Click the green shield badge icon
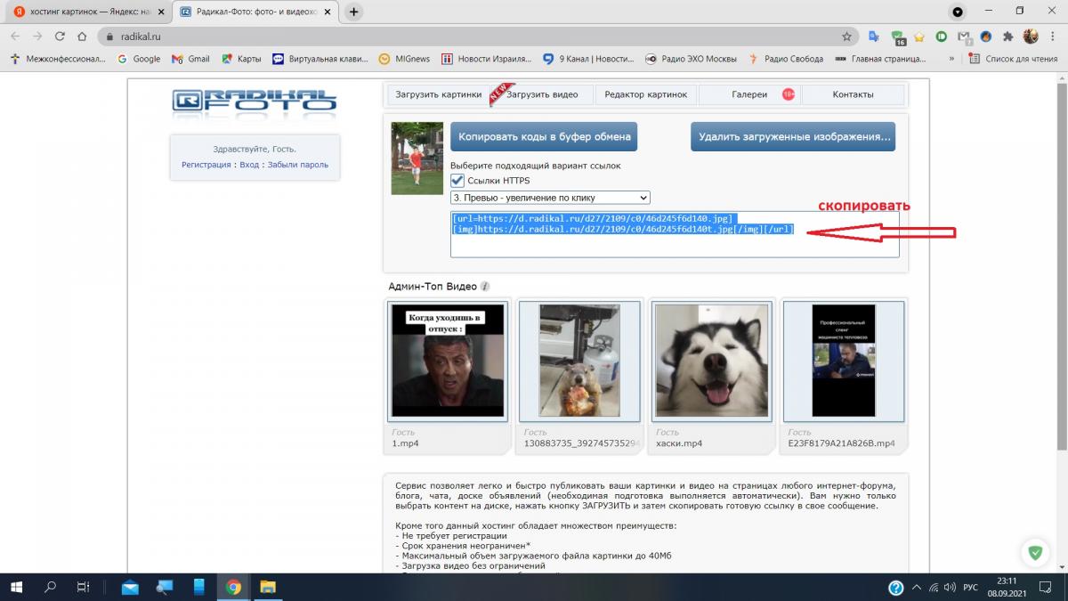Image resolution: width=1068 pixels, height=601 pixels. pos(1035,552)
